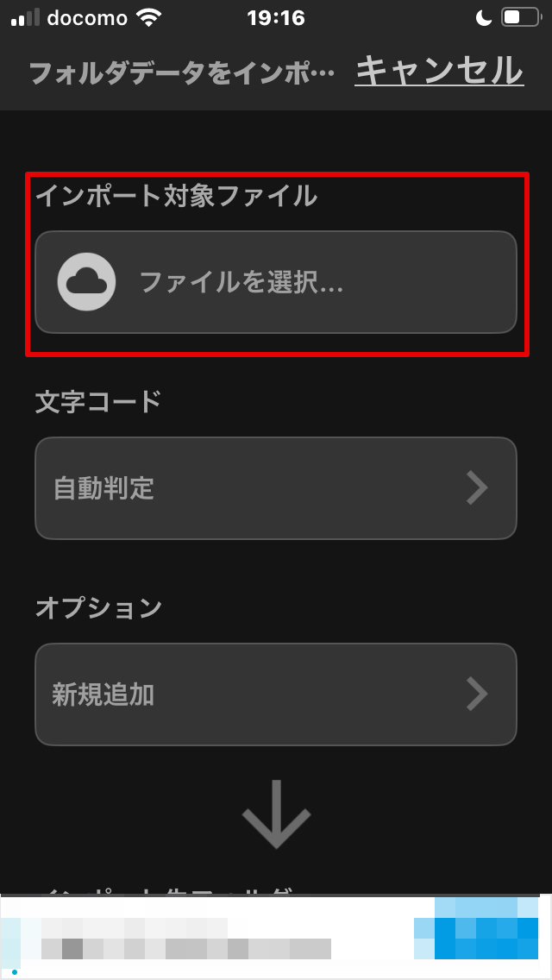Click the chevron arrow beside 新規追加

point(478,694)
